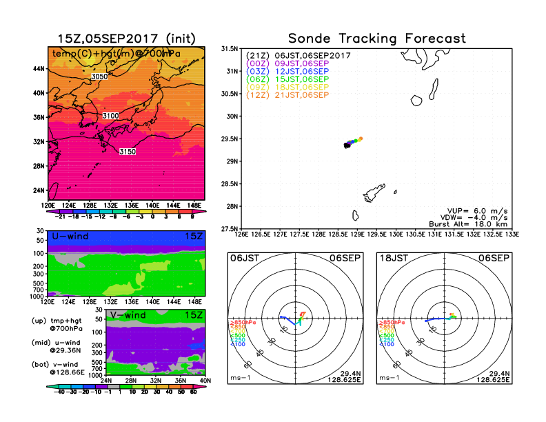This screenshot has height=422, width=546.
Task: Click the "VUP= 6.0 m/s" value
Action: coord(477,211)
